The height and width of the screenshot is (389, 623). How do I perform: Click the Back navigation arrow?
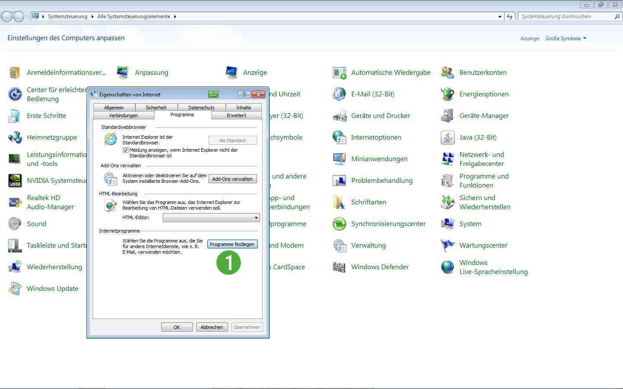click(x=6, y=17)
